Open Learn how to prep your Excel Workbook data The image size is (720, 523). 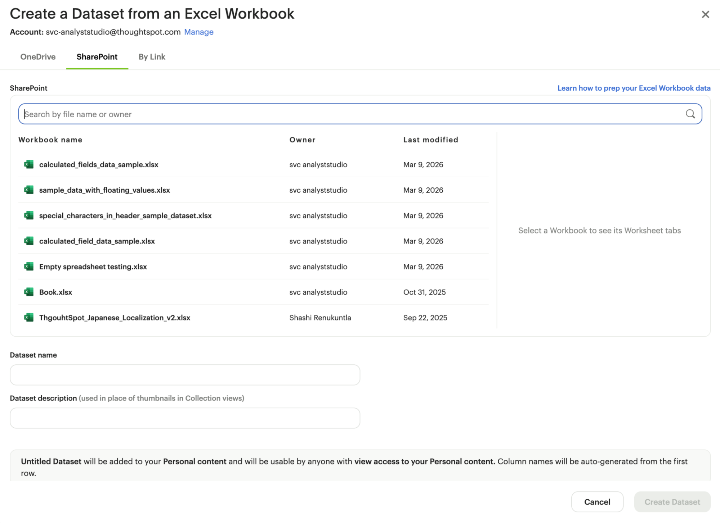pyautogui.click(x=634, y=88)
